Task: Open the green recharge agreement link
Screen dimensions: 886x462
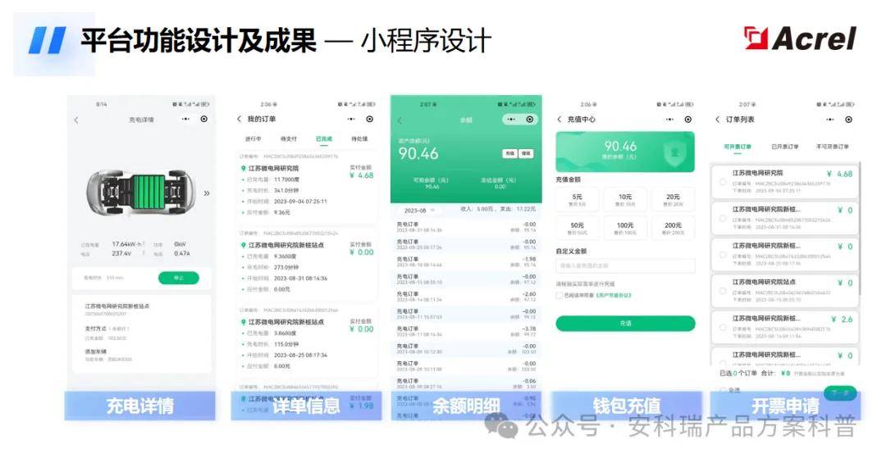Action: 614,295
